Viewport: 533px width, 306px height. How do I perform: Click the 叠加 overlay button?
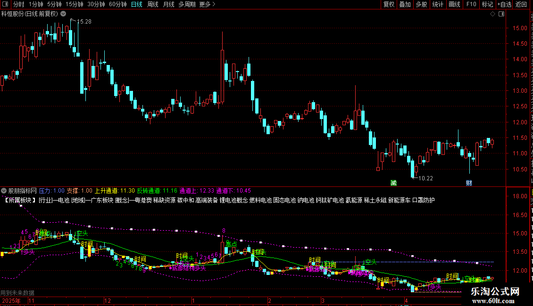405,4
